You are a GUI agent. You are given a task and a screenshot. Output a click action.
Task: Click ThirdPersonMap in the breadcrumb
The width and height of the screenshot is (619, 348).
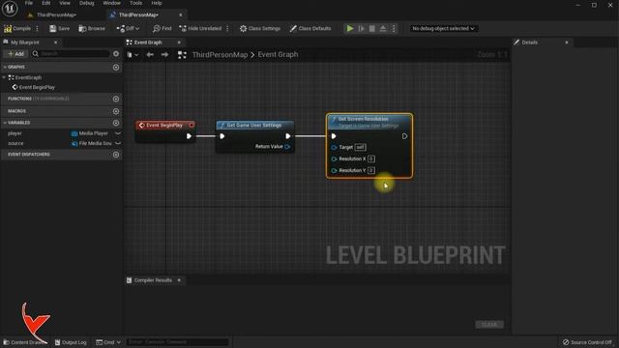[x=220, y=55]
